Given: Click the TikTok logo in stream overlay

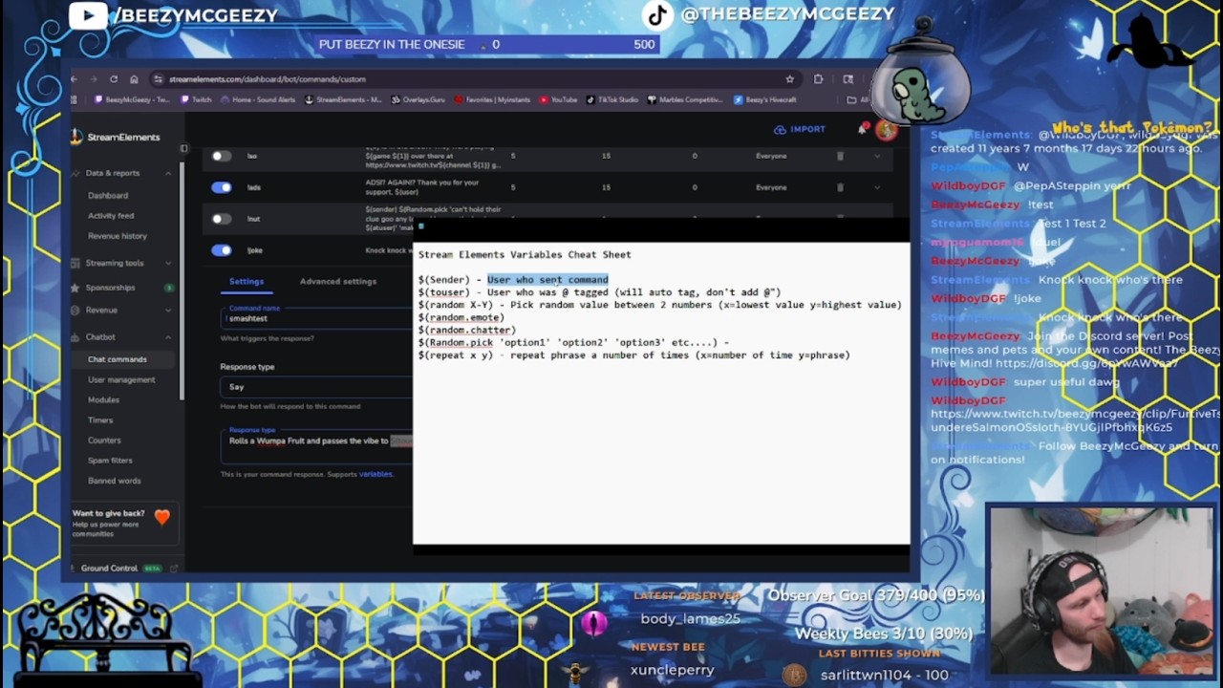Looking at the screenshot, I should click(656, 14).
